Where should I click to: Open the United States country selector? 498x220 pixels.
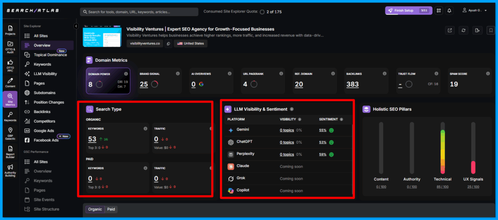(191, 43)
